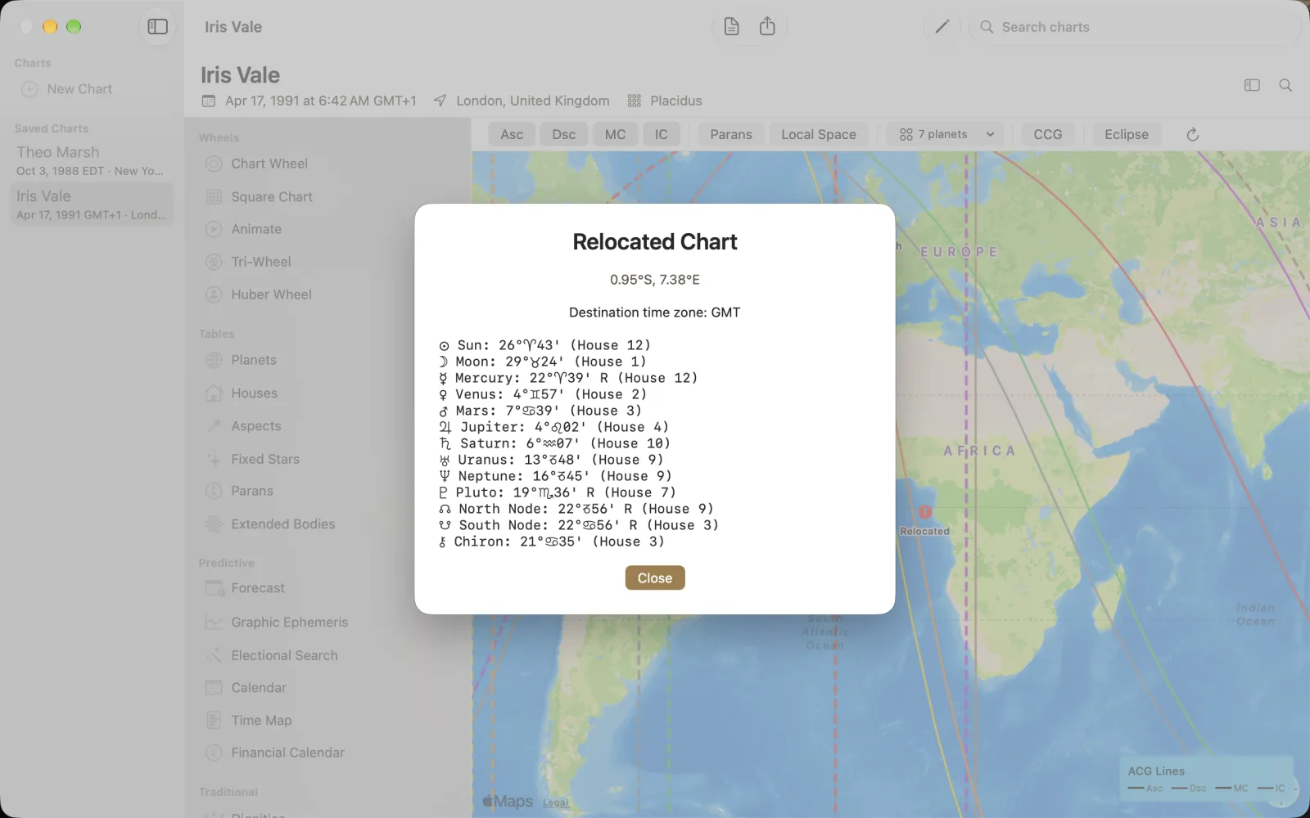Viewport: 1310px width, 818px height.
Task: Click the plus icon beside New Chart
Action: click(29, 89)
